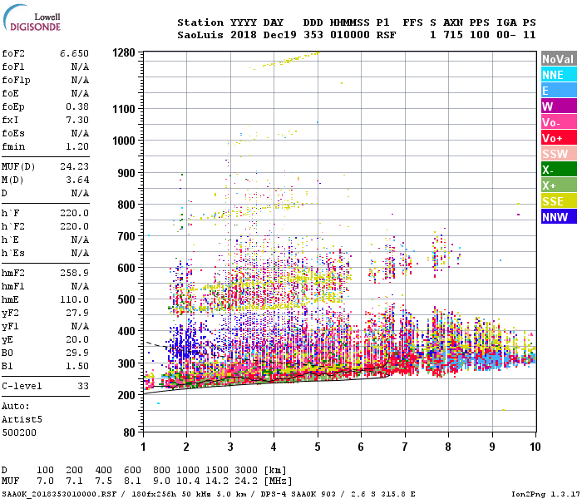Click the h`F value 220.0
582x499 pixels.
point(74,213)
